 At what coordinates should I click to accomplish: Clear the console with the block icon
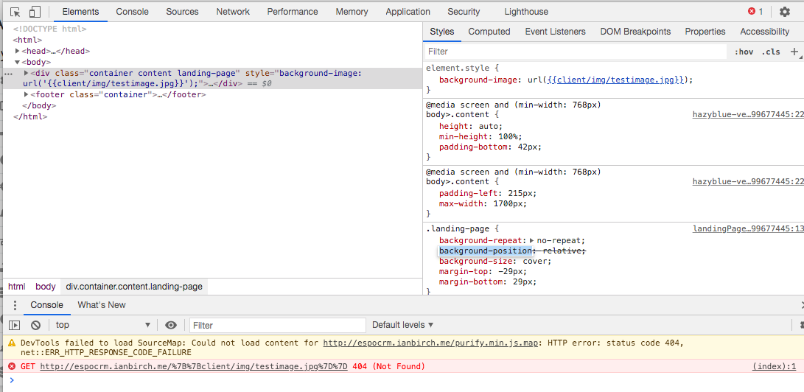pyautogui.click(x=35, y=325)
